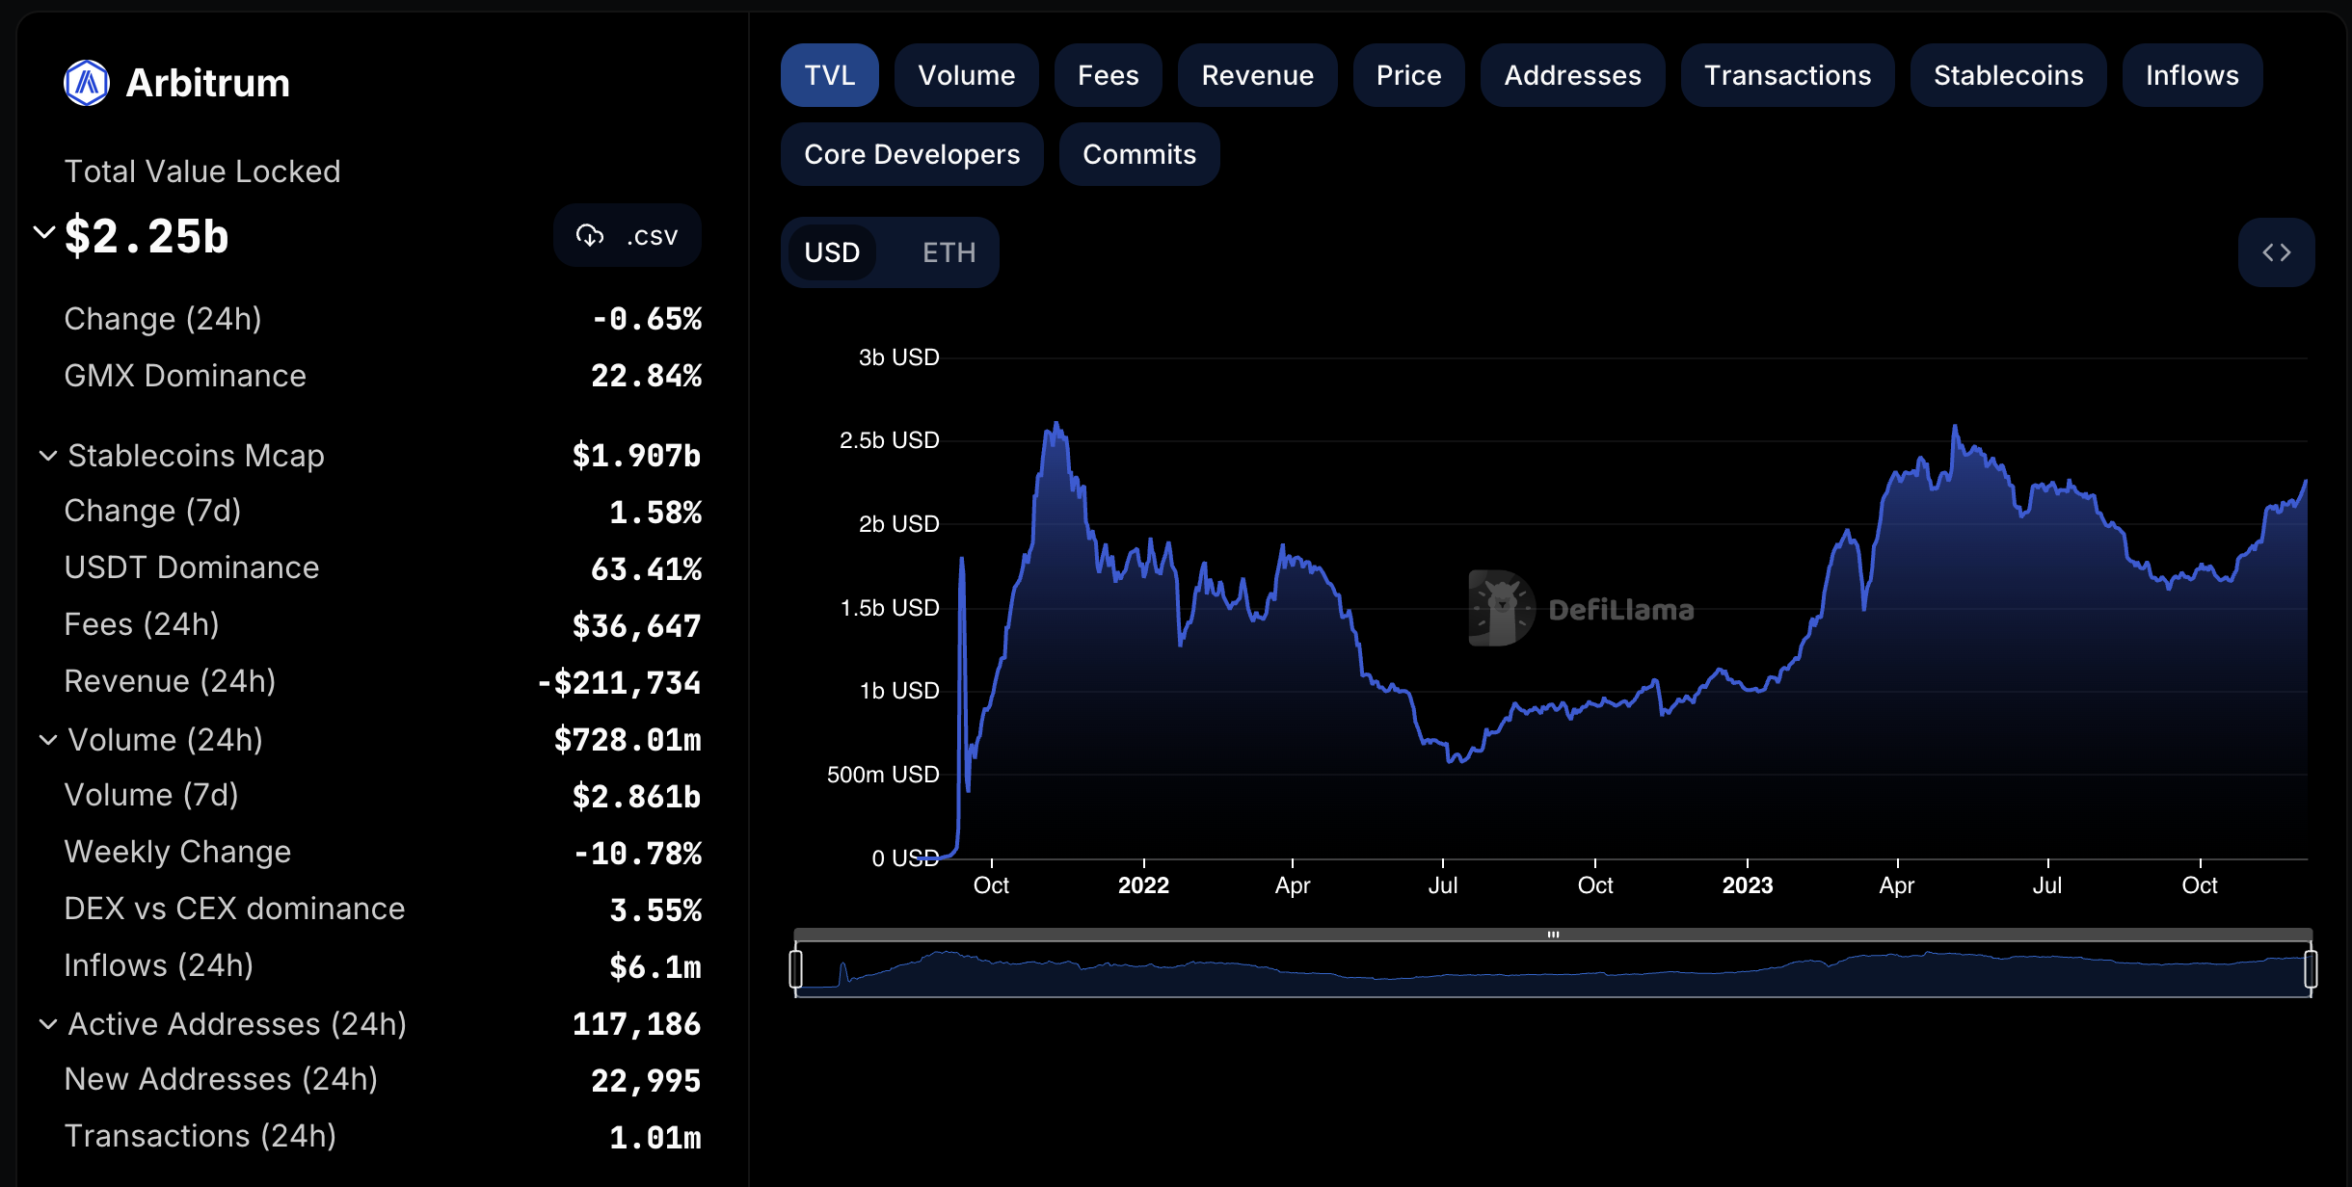2352x1187 pixels.
Task: Show the Commits chart
Action: [1138, 154]
